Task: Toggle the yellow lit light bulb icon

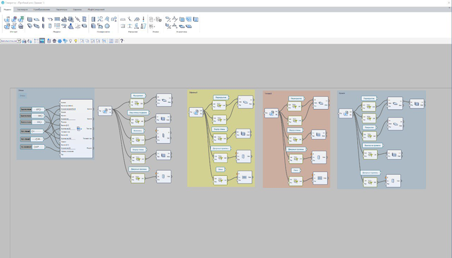Action: [x=76, y=41]
